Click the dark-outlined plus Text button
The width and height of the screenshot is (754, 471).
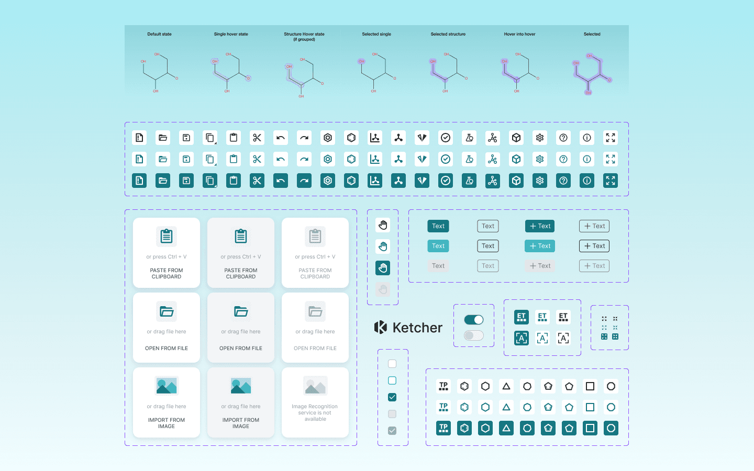point(594,246)
